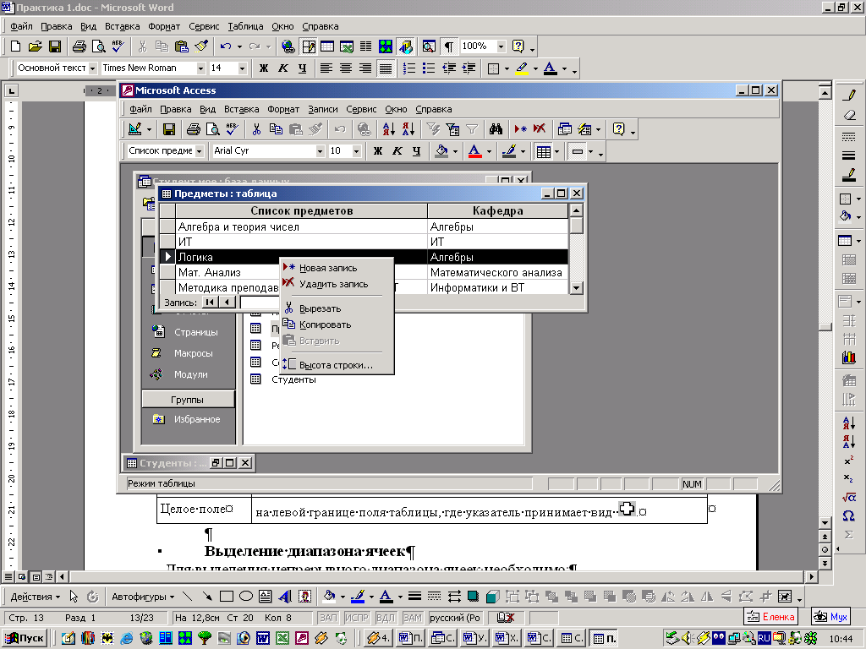866x649 pixels.
Task: Click Word's New document icon
Action: click(15, 46)
